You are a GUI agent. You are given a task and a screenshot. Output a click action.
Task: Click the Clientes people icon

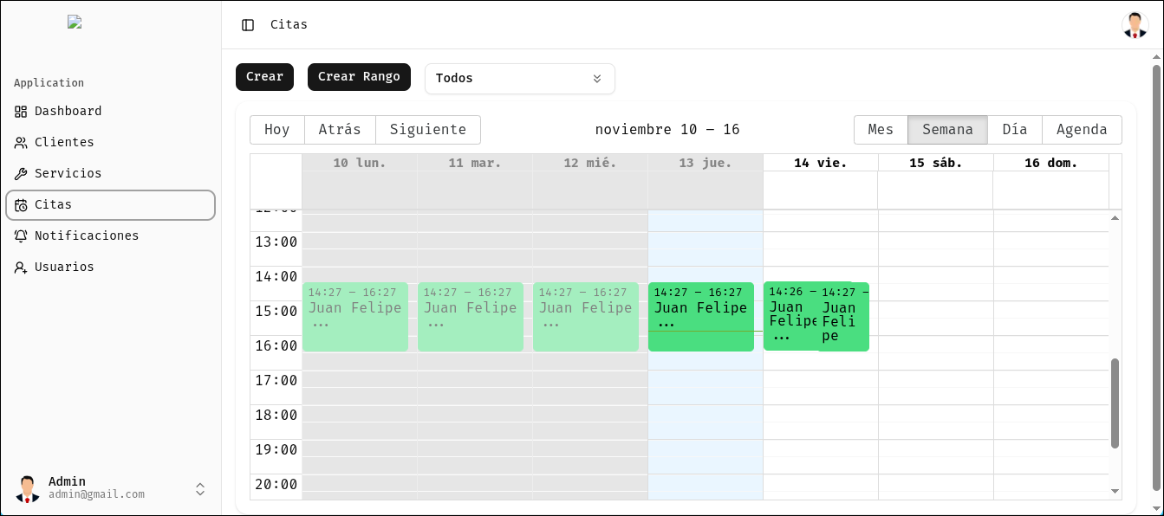[21, 143]
